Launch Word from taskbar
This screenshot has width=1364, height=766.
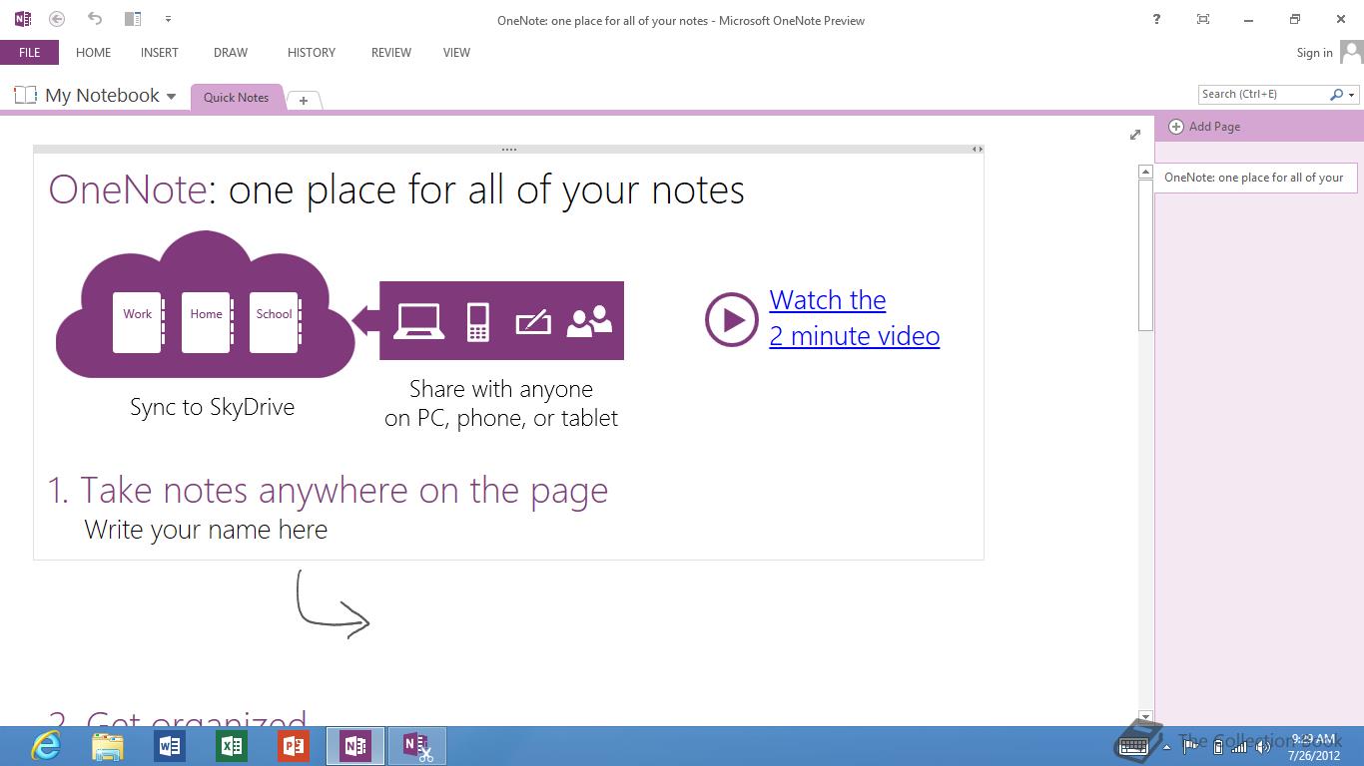point(170,746)
